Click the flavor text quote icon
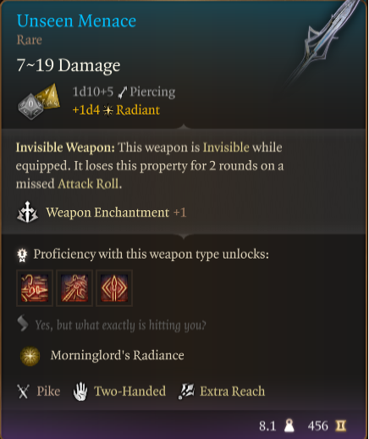This screenshot has width=369, height=439. [23, 323]
